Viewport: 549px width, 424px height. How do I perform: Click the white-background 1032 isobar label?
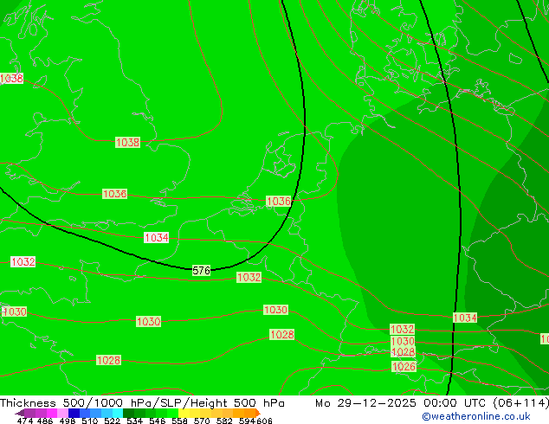(23, 261)
